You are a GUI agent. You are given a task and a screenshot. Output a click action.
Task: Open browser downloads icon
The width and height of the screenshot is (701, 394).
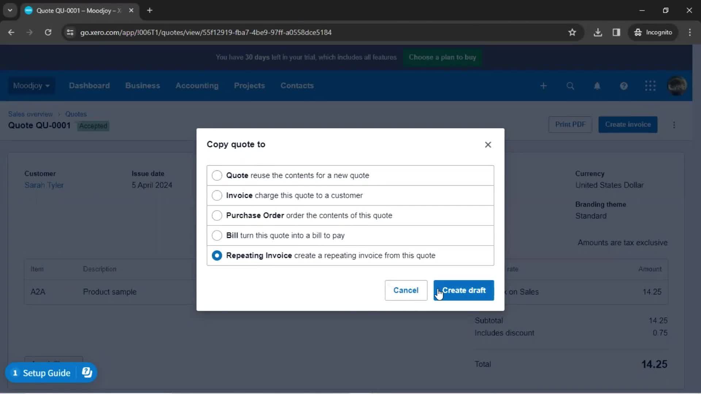[598, 32]
